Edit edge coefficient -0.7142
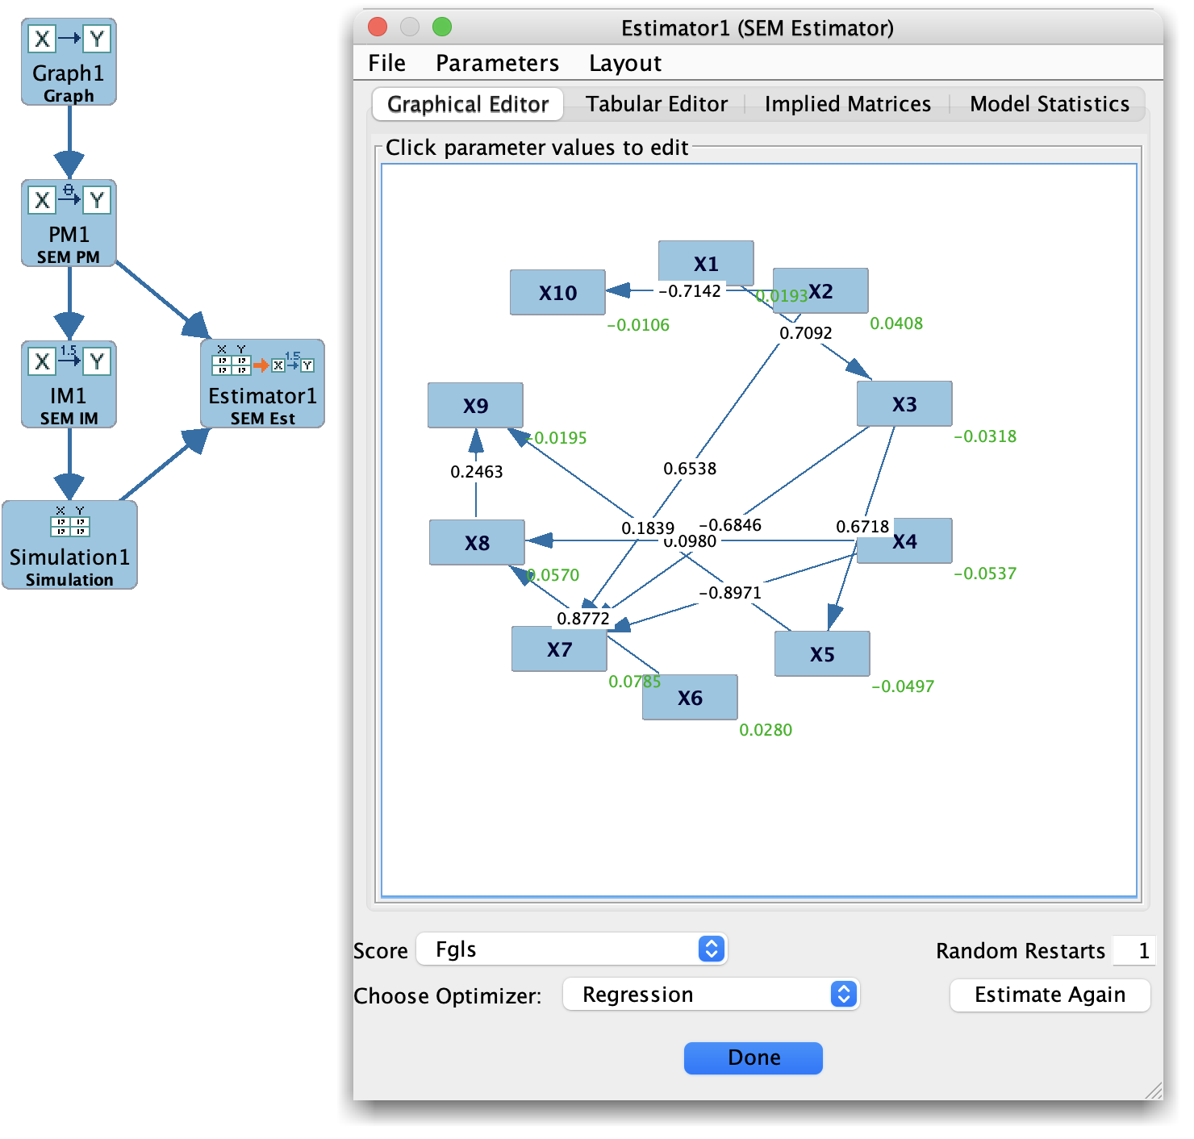 (690, 291)
